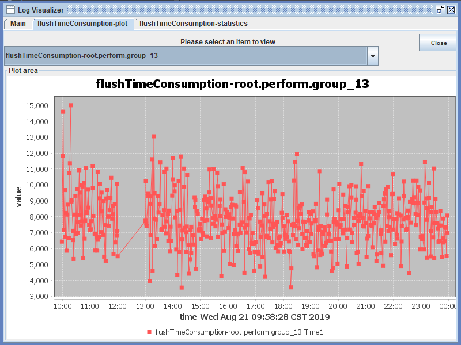
Task: Click the chart title text
Action: [232, 84]
